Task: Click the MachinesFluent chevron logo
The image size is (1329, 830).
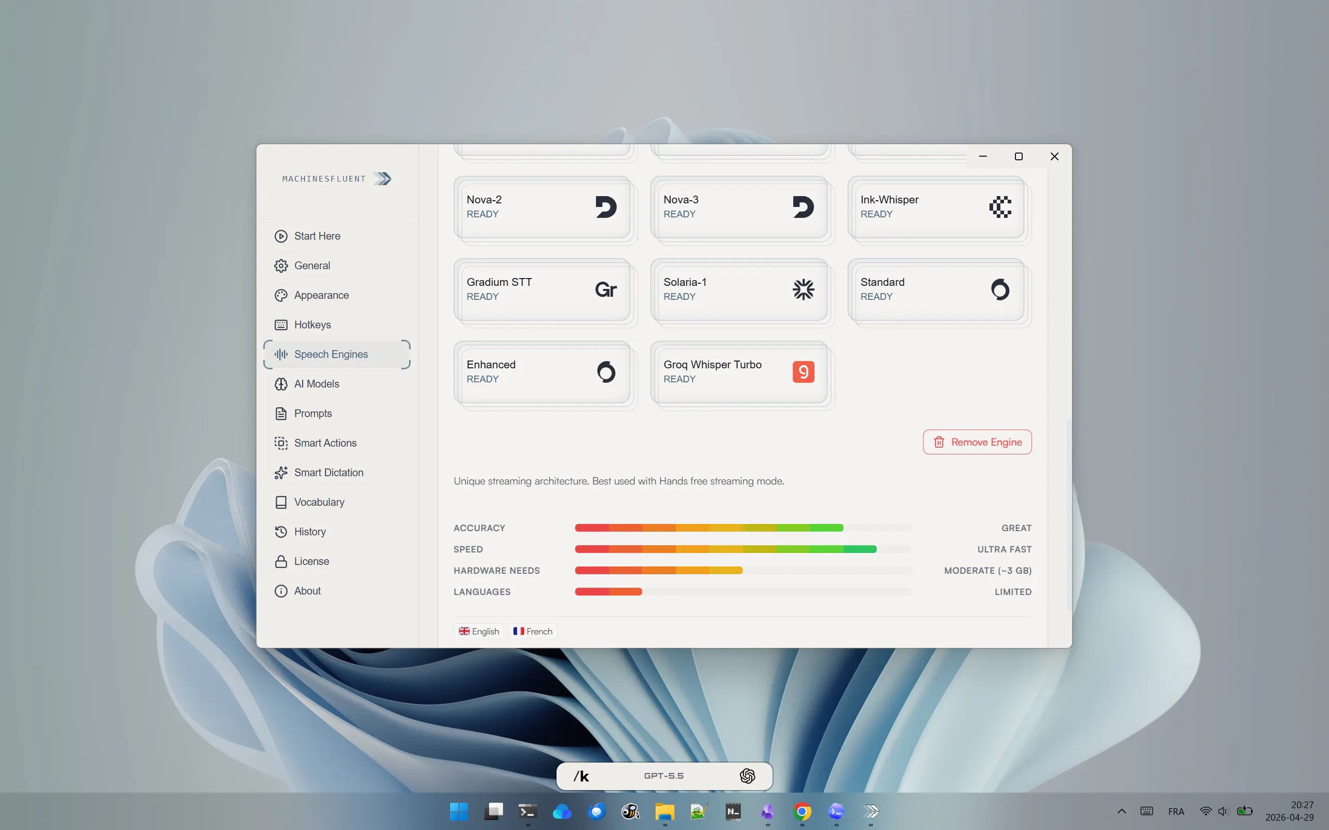Action: click(382, 179)
